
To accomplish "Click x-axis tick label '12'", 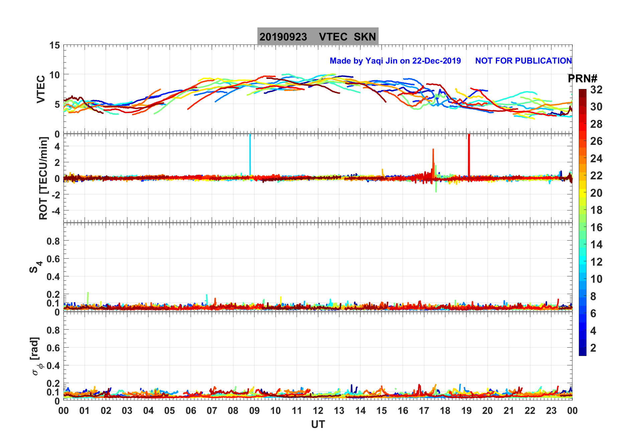I will click(x=318, y=411).
